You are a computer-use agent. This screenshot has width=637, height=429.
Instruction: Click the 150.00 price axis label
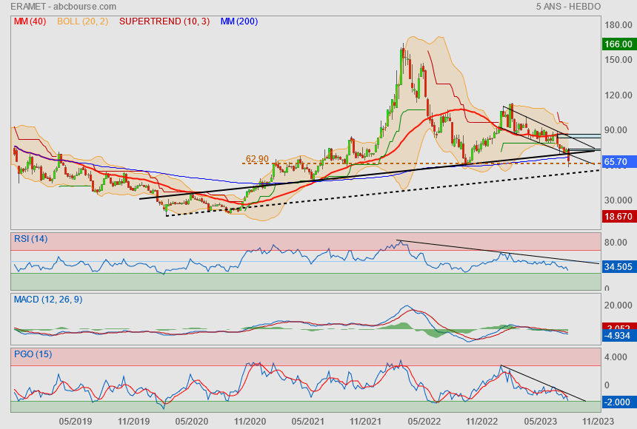coord(618,60)
